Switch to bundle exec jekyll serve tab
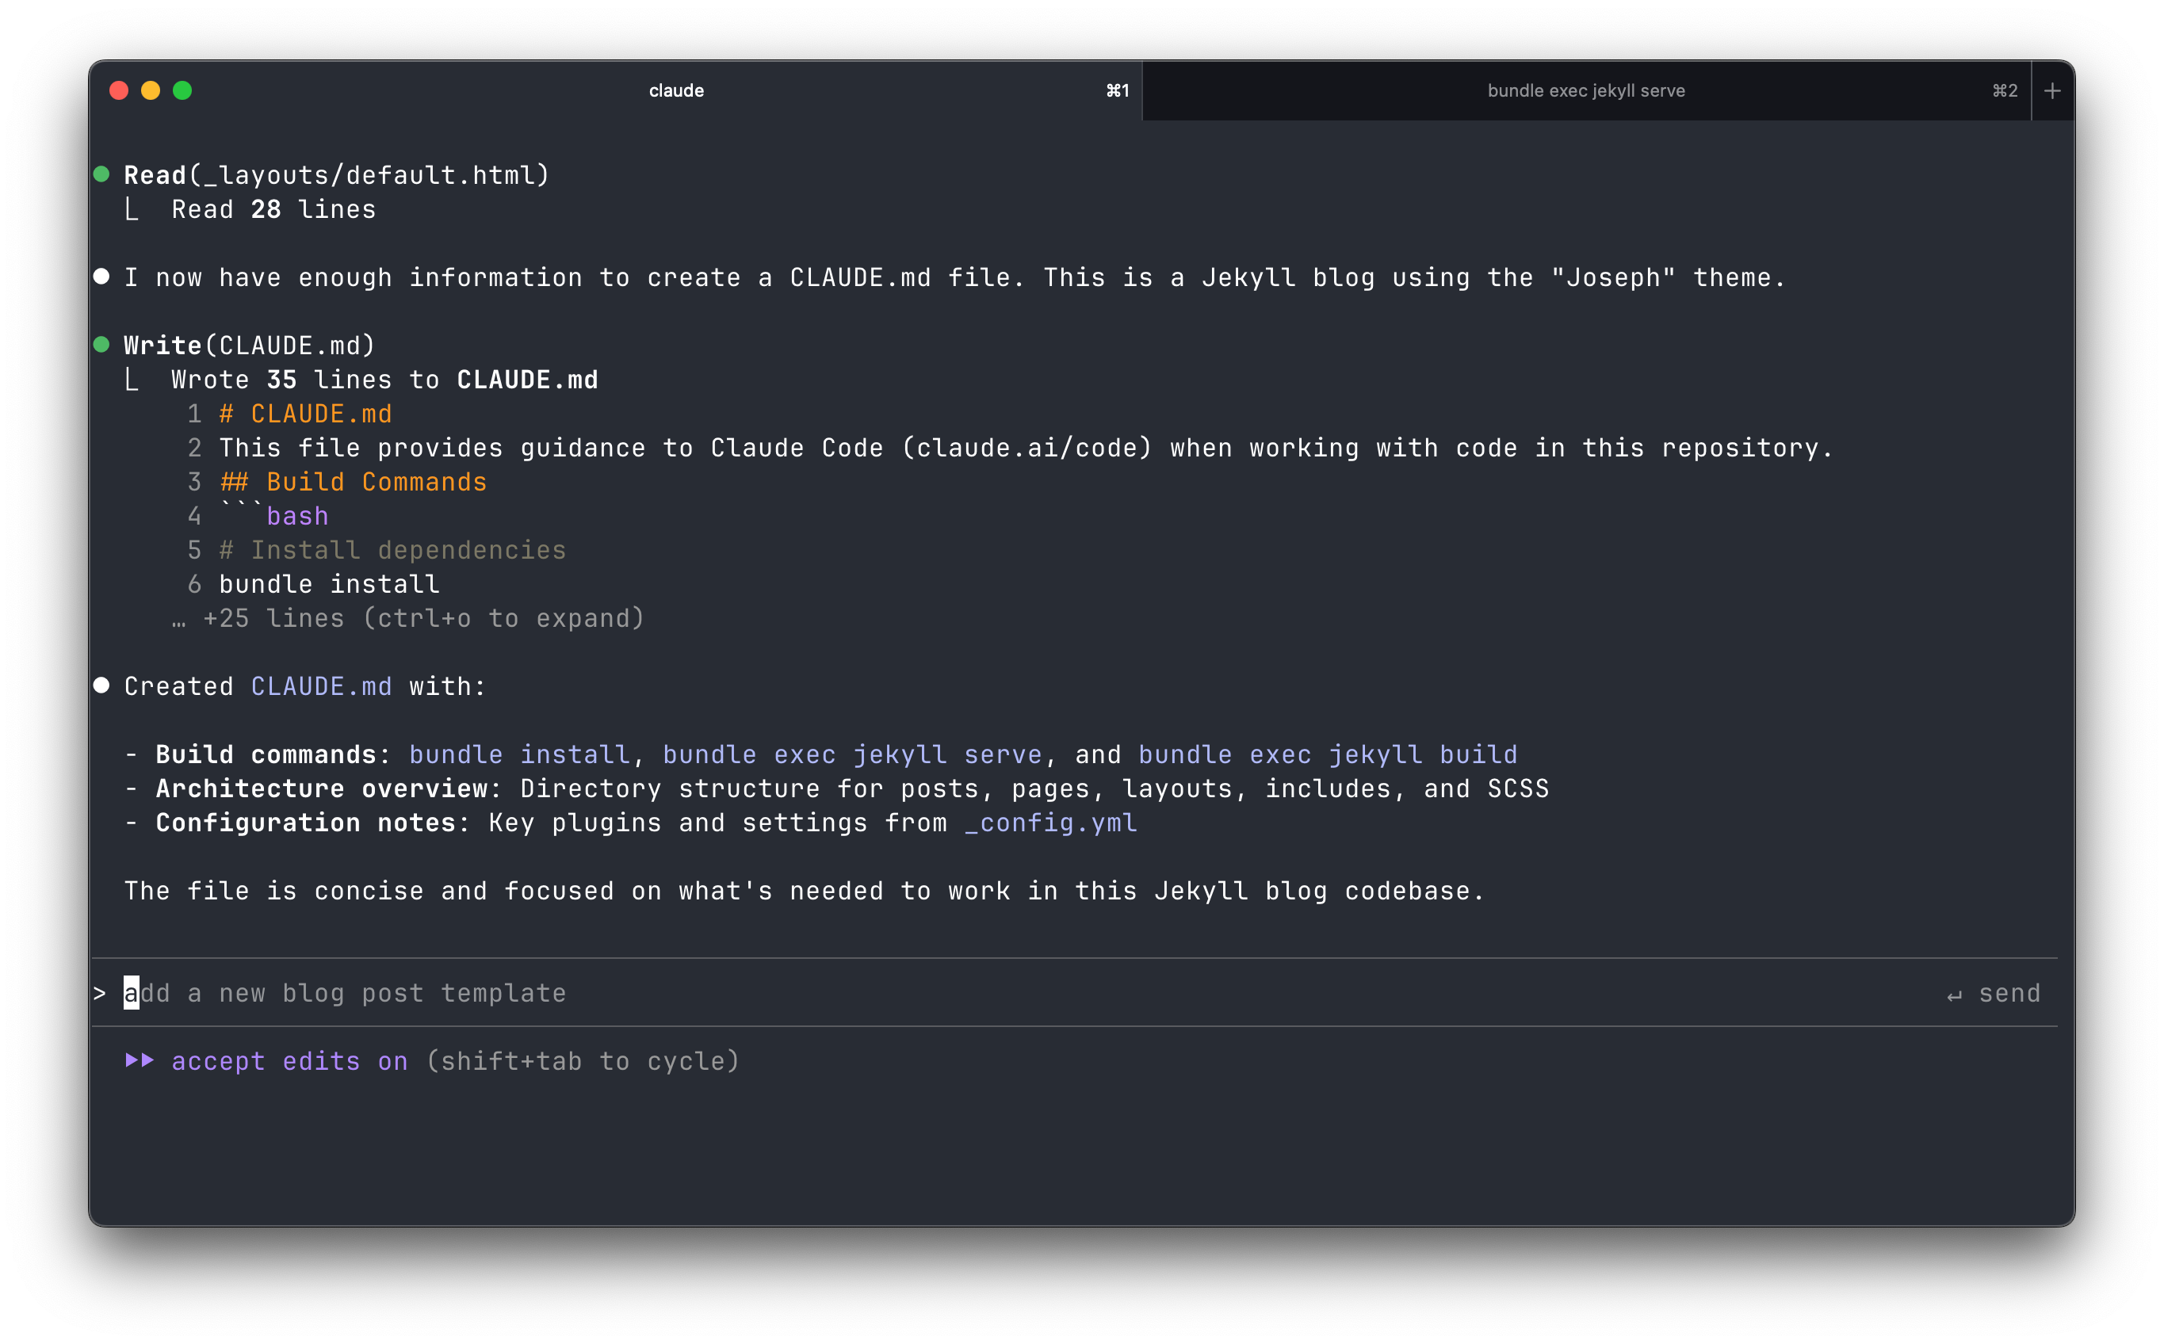Viewport: 2164px width, 1344px height. coord(1585,90)
